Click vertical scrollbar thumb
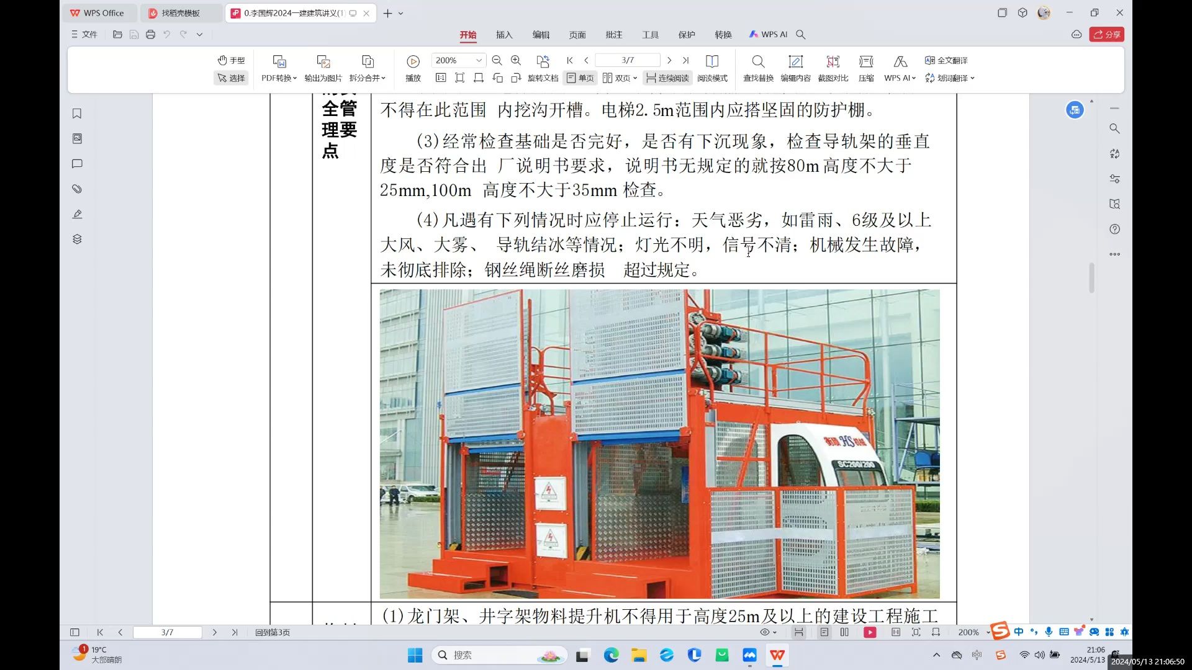The width and height of the screenshot is (1192, 670). (1091, 277)
